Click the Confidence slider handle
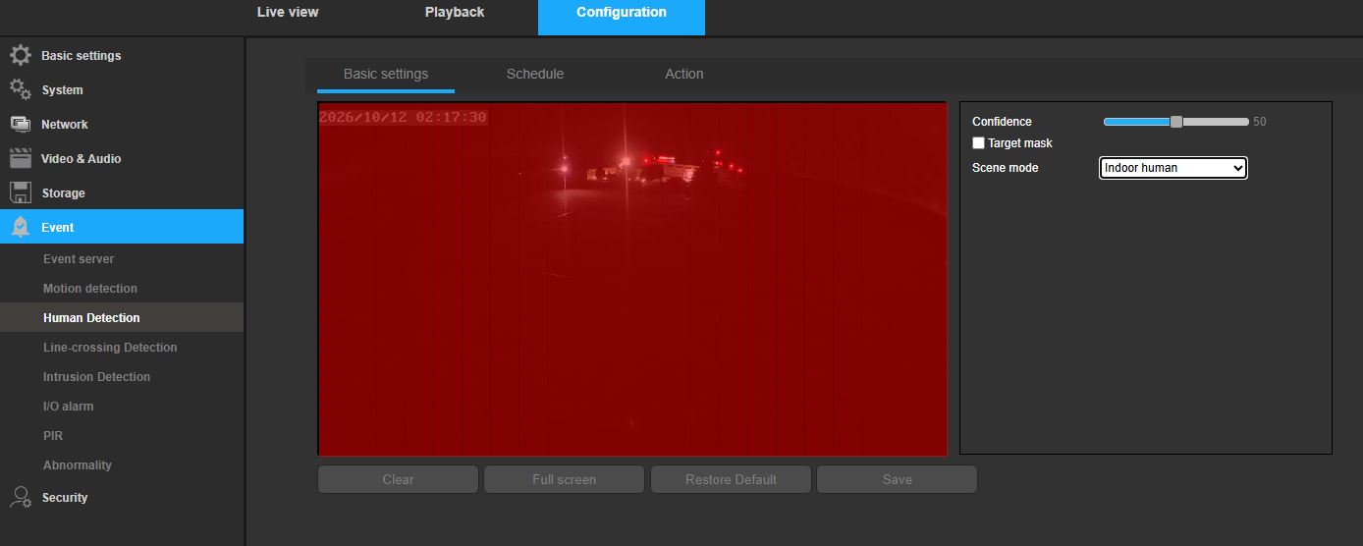The image size is (1363, 546). click(1176, 122)
